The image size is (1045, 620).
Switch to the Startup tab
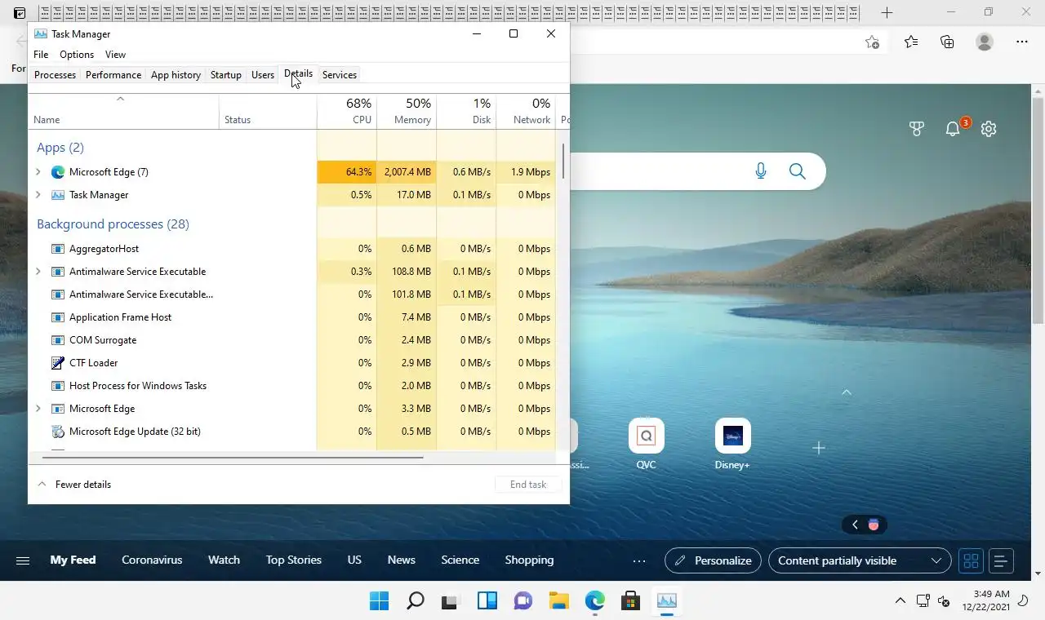click(x=226, y=75)
